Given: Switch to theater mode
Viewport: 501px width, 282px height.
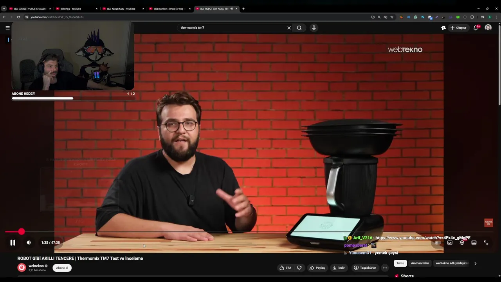Looking at the screenshot, I should (x=474, y=242).
